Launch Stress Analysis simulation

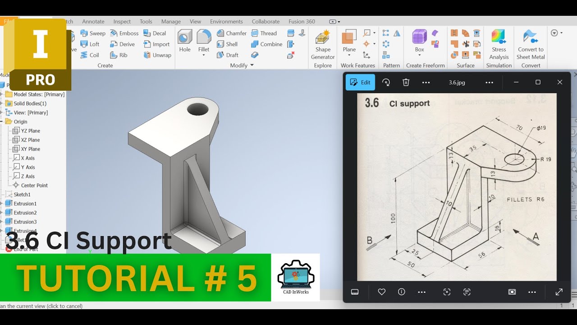(499, 45)
